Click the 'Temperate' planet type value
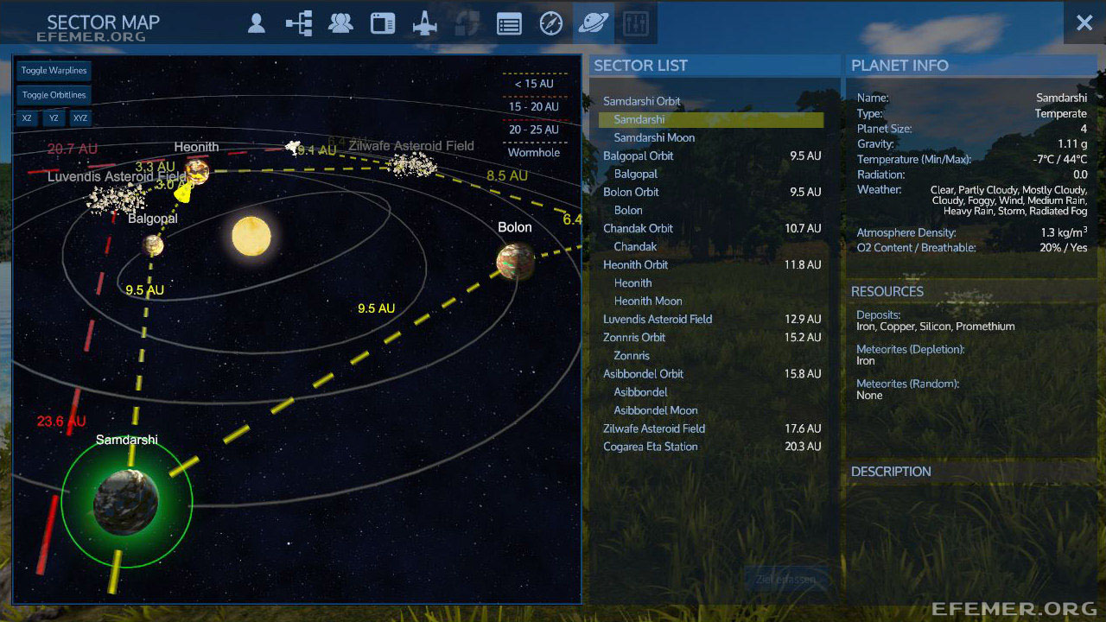This screenshot has height=622, width=1106. coord(1061,114)
